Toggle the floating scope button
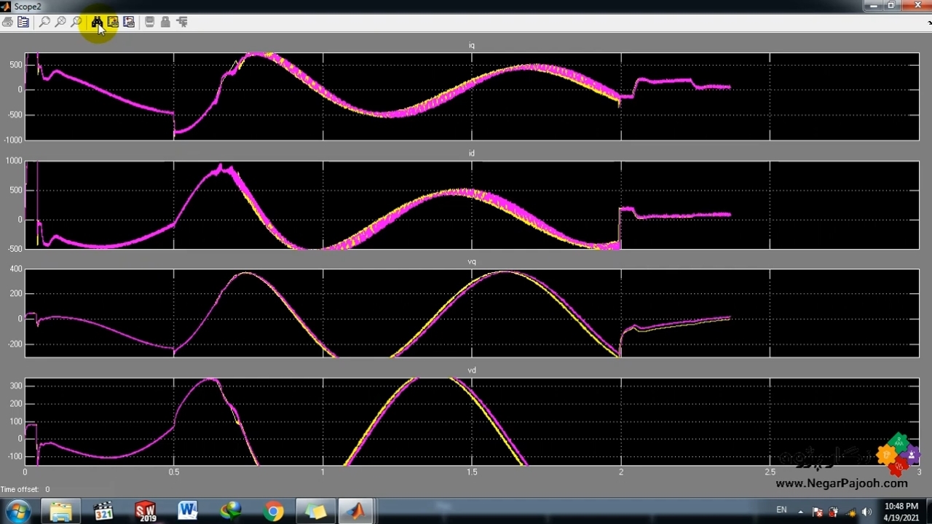This screenshot has height=524, width=932. coord(149,23)
